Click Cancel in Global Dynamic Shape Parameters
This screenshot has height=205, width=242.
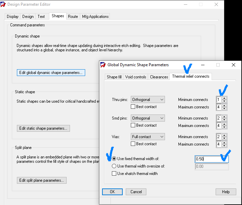[x=136, y=192]
